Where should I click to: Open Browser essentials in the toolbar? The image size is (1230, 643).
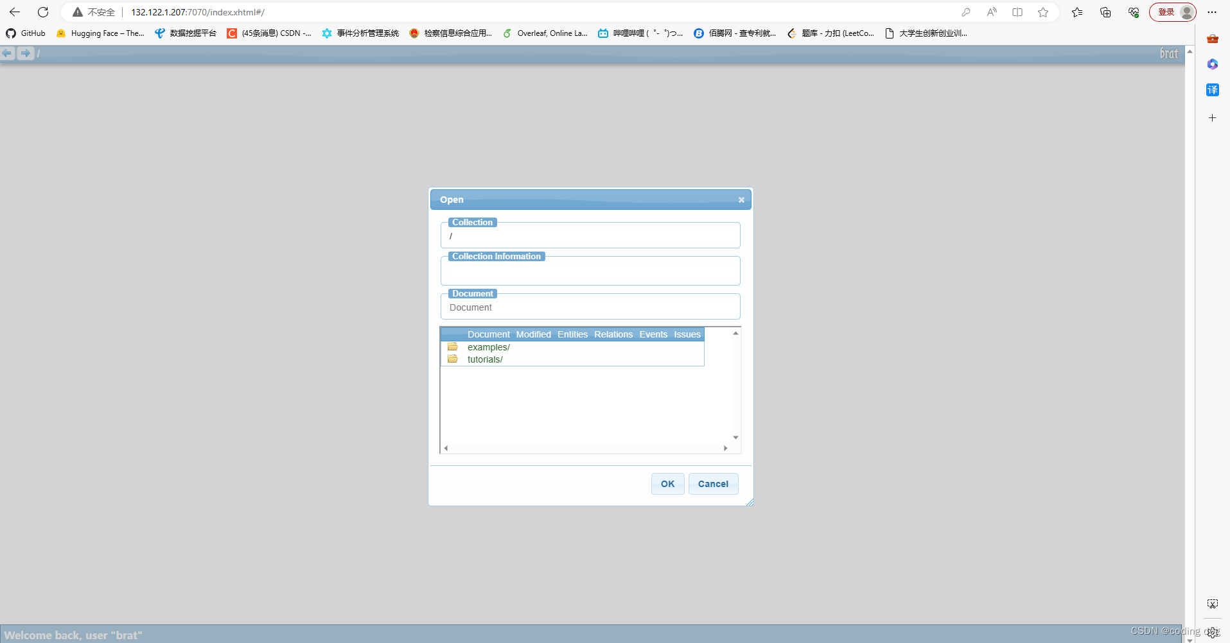click(x=1133, y=12)
